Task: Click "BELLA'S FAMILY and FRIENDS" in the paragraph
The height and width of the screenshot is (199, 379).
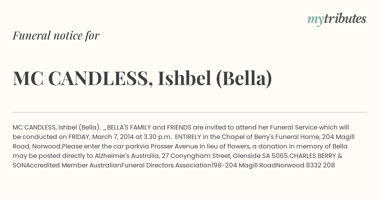Action: click(149, 127)
